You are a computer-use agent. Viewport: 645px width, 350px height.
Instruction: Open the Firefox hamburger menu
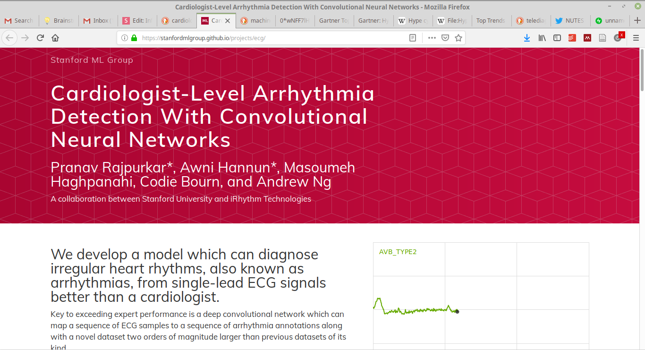click(x=636, y=38)
